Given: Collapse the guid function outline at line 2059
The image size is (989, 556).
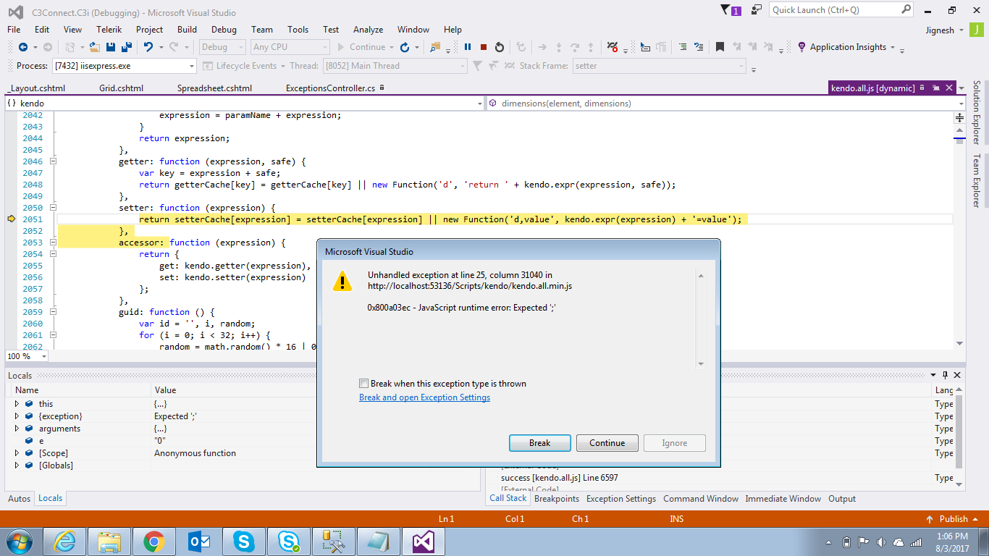Looking at the screenshot, I should [x=53, y=312].
